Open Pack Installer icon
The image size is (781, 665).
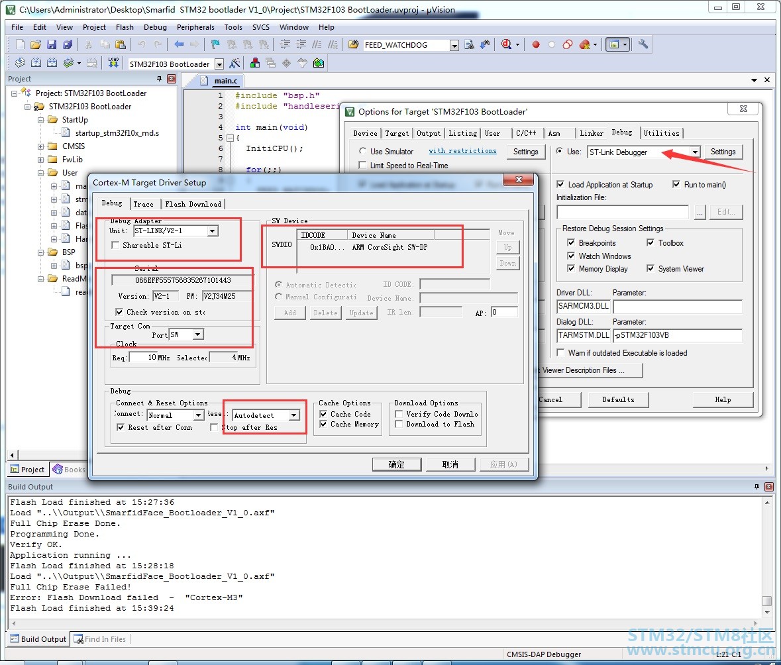(319, 63)
